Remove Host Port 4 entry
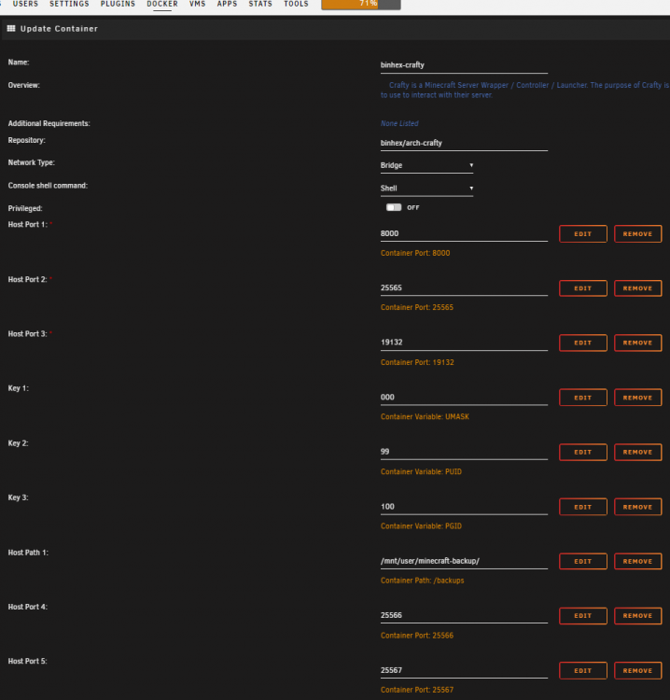Image resolution: width=670 pixels, height=700 pixels. (x=638, y=616)
